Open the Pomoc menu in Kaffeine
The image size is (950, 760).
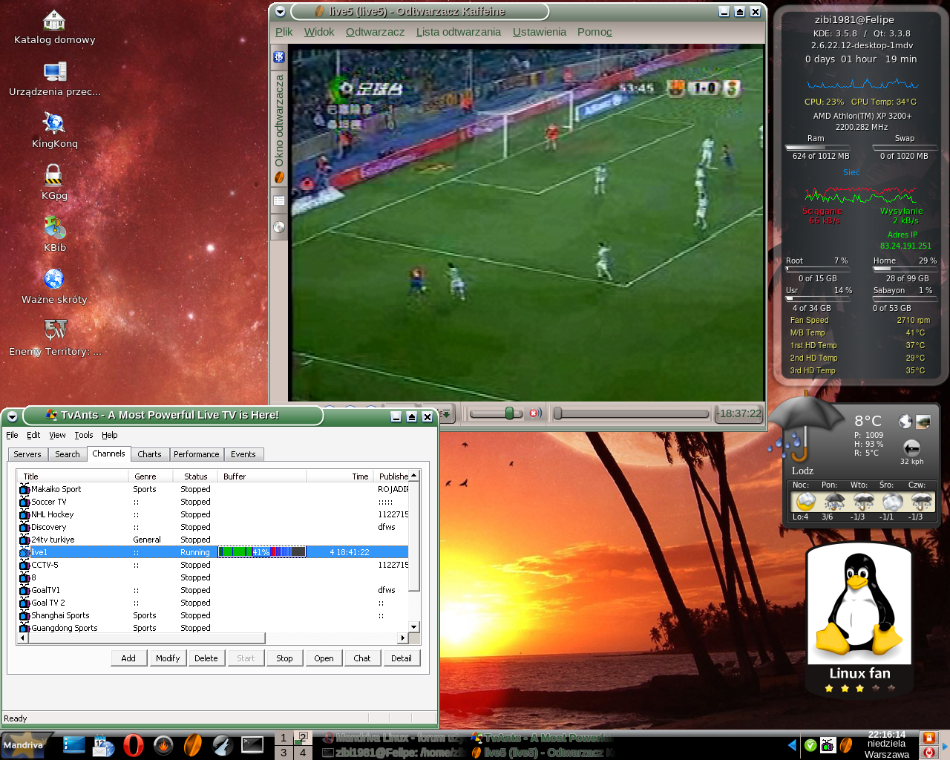(x=594, y=32)
